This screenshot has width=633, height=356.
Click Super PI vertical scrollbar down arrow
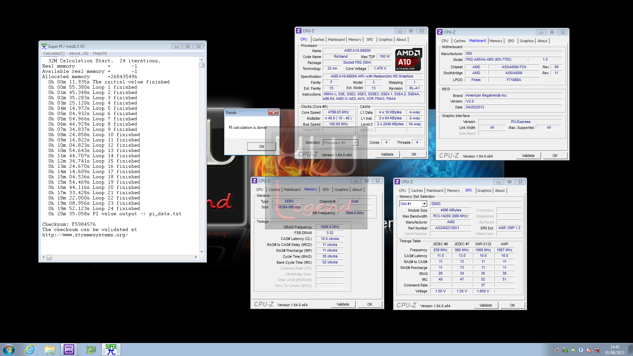202,252
